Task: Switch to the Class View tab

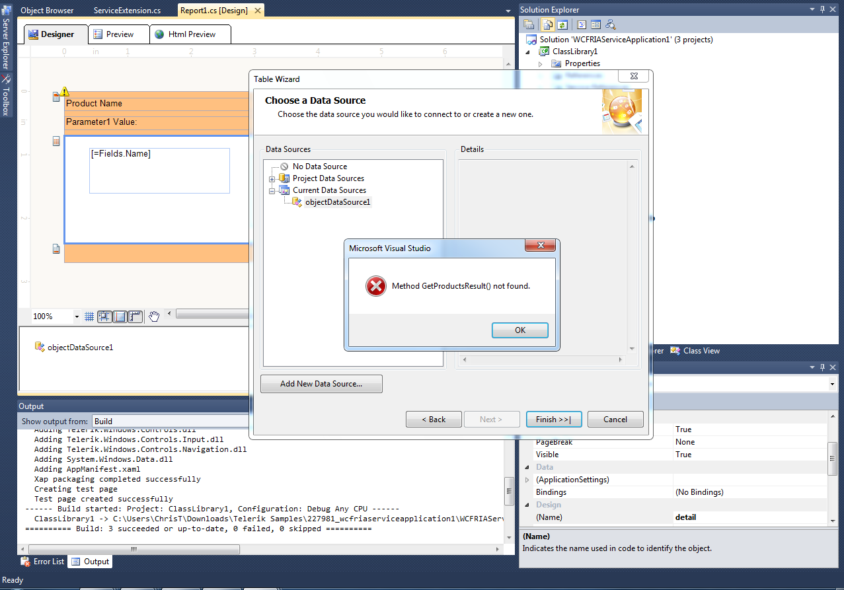Action: coord(695,351)
